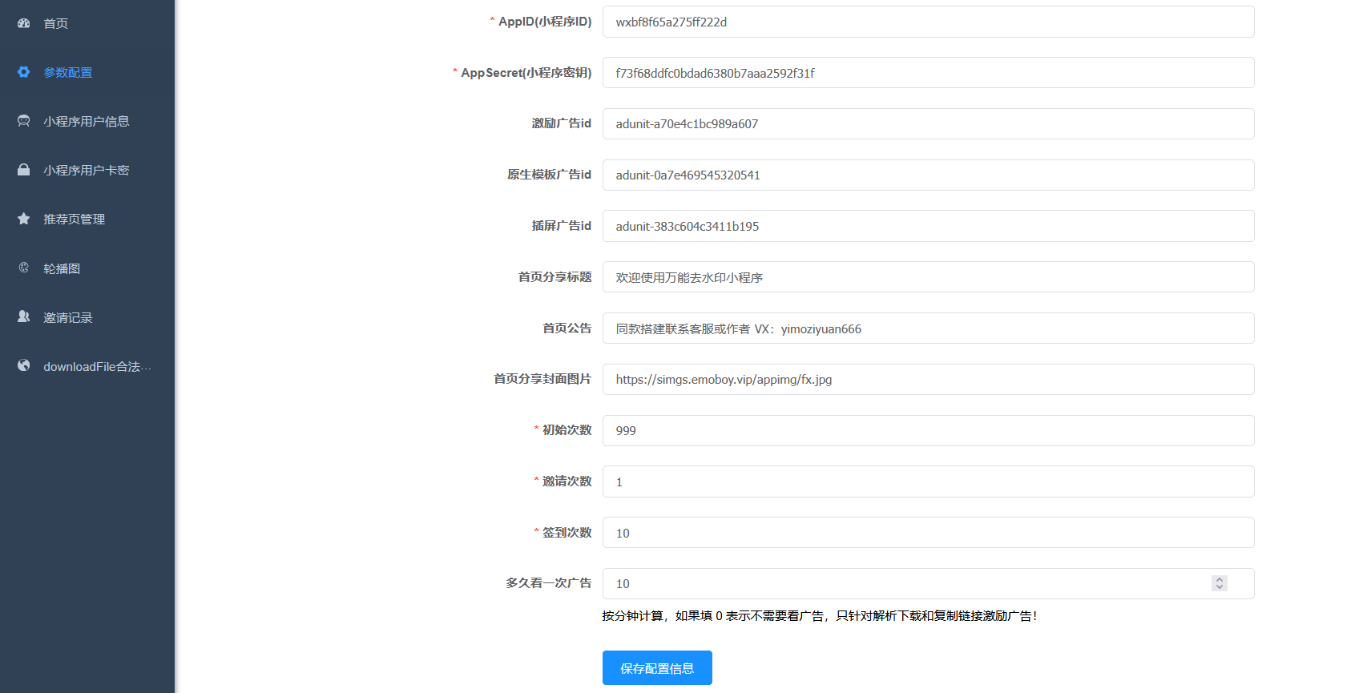
Task: Click the star icon for 推荐页管理
Action: point(24,219)
